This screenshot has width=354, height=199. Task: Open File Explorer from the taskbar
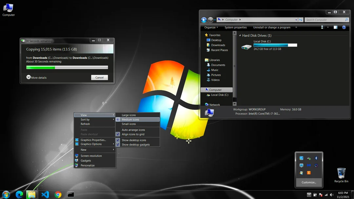tap(31, 194)
